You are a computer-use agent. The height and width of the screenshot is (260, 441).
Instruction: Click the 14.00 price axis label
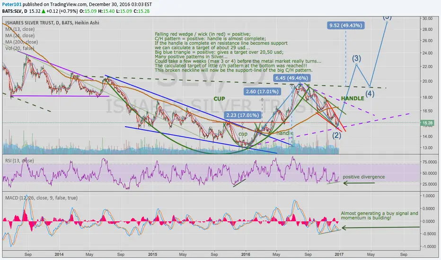[427, 136]
